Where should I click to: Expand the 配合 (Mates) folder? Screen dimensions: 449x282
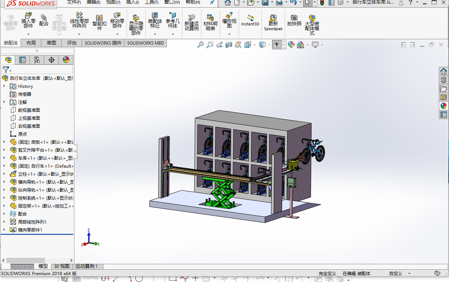coord(4,214)
